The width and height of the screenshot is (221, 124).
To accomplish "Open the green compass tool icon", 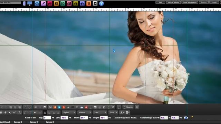I will pyautogui.click(x=63, y=3).
